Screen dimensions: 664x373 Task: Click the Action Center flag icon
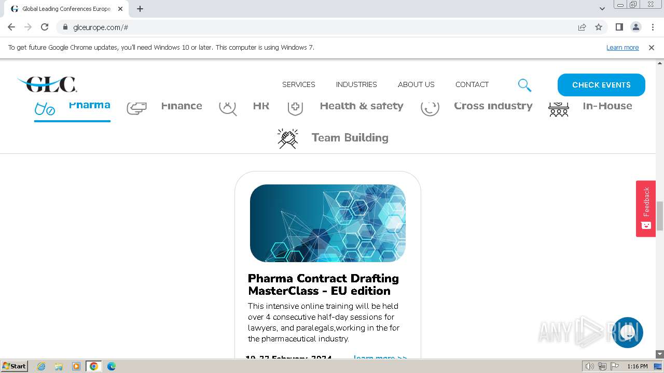(615, 366)
